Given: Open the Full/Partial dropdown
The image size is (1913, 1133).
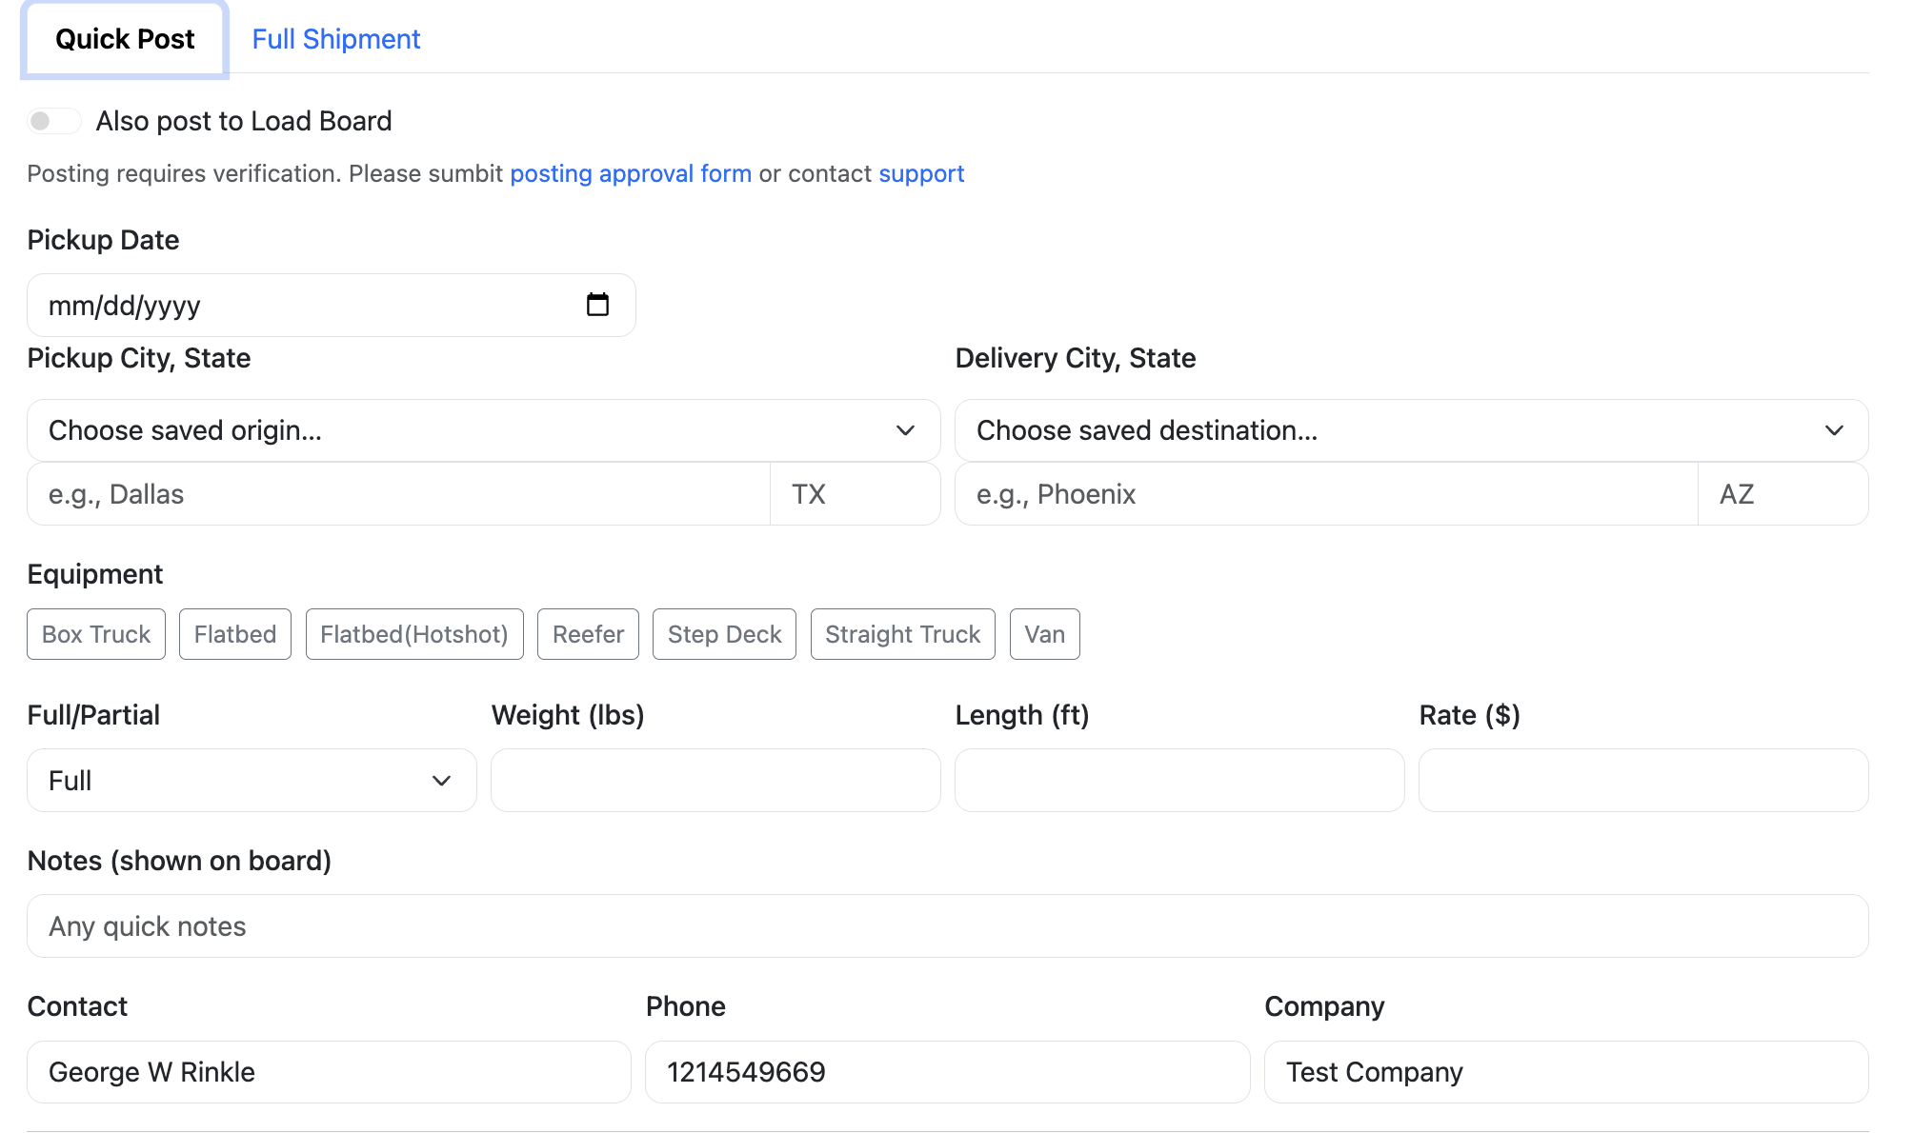Looking at the screenshot, I should 250,780.
